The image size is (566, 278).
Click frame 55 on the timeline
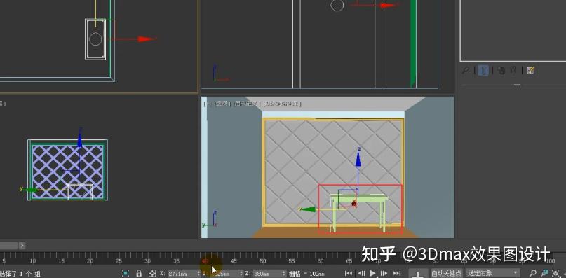(x=292, y=261)
